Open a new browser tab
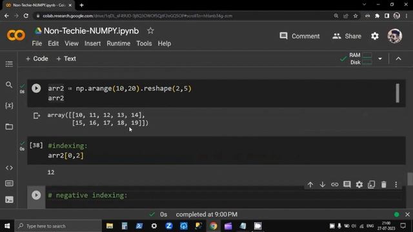 (x=81, y=5)
